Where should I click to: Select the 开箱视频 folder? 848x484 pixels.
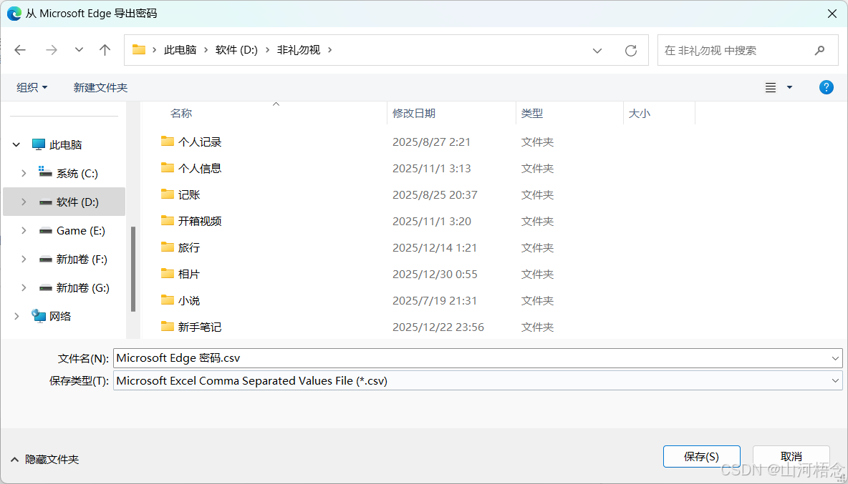pyautogui.click(x=200, y=221)
